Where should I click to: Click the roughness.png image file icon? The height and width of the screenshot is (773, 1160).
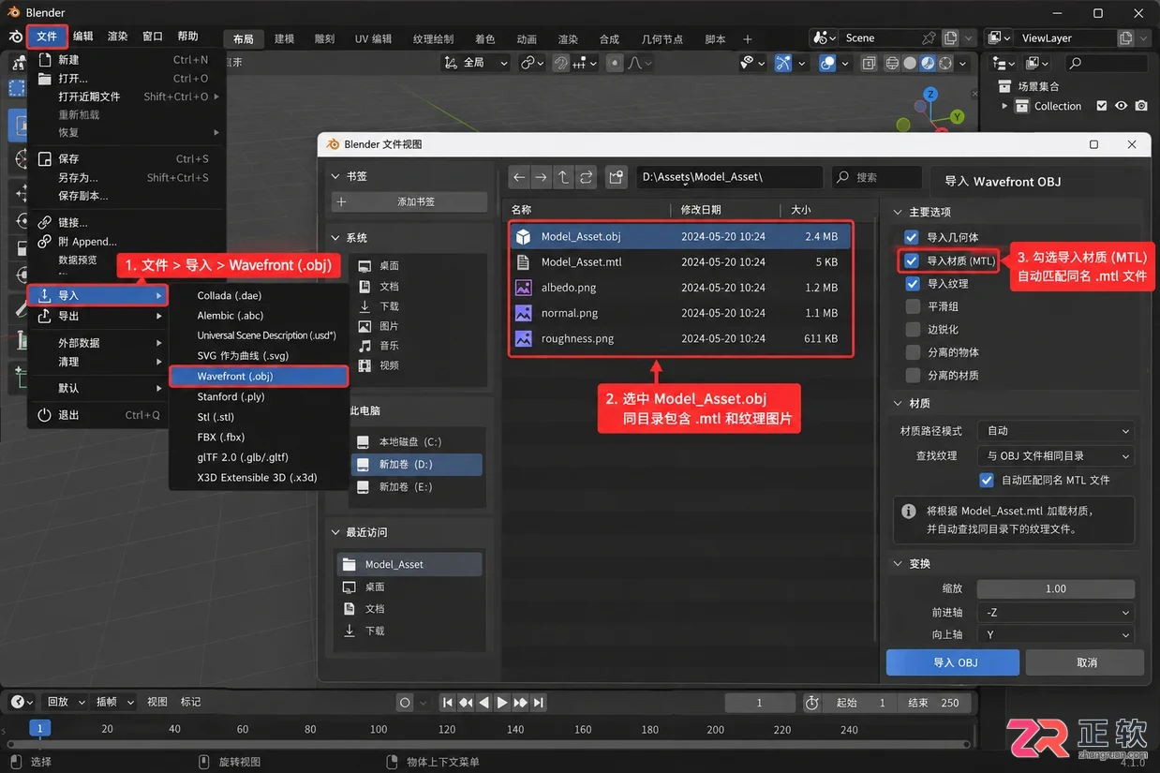pos(524,338)
